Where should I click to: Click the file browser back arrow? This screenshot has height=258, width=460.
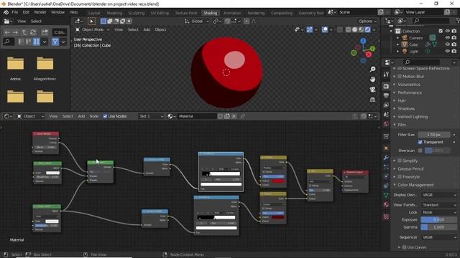click(x=7, y=32)
